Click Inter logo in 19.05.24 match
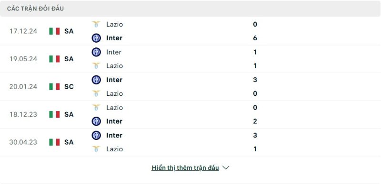 click(96, 52)
